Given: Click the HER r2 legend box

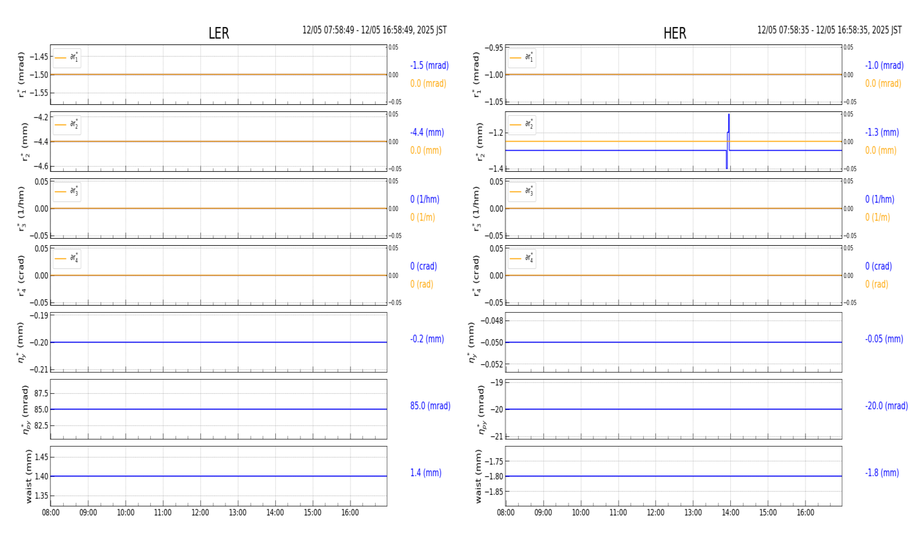Looking at the screenshot, I should pyautogui.click(x=521, y=125).
